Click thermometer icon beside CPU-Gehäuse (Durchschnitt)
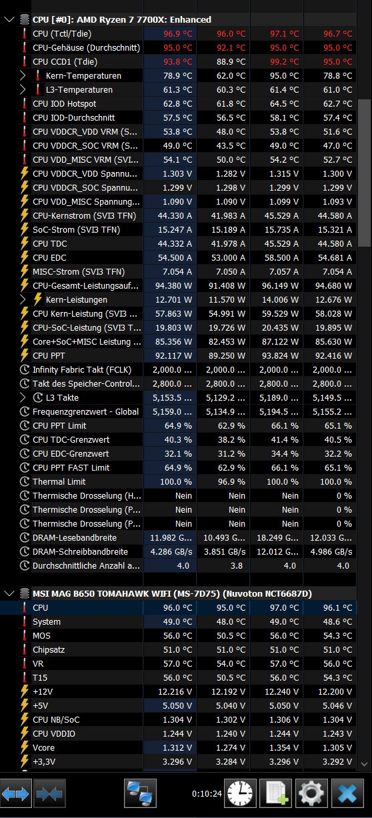This screenshot has height=818, width=372. [25, 47]
